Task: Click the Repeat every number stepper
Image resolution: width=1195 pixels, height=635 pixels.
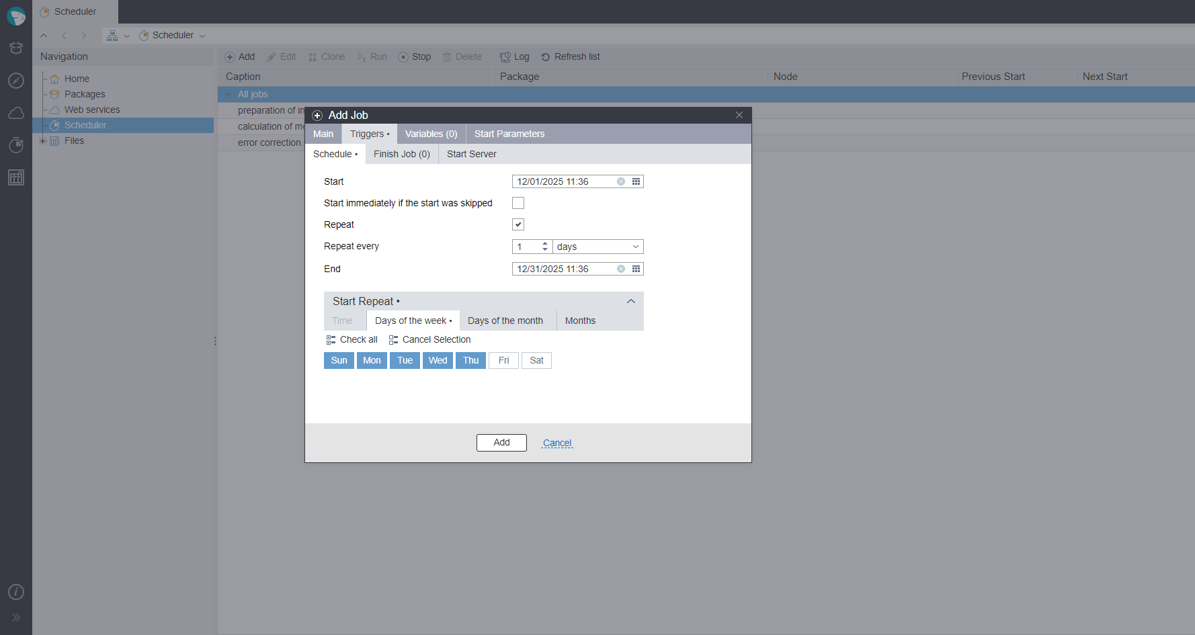Action: (x=545, y=247)
